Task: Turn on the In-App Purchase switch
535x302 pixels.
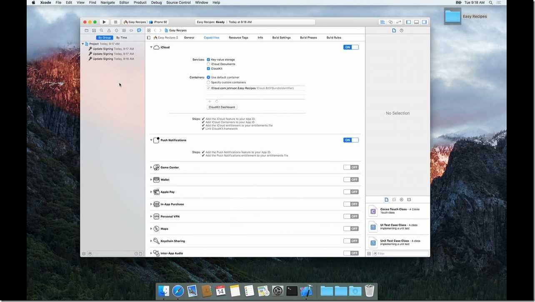Action: pos(351,204)
